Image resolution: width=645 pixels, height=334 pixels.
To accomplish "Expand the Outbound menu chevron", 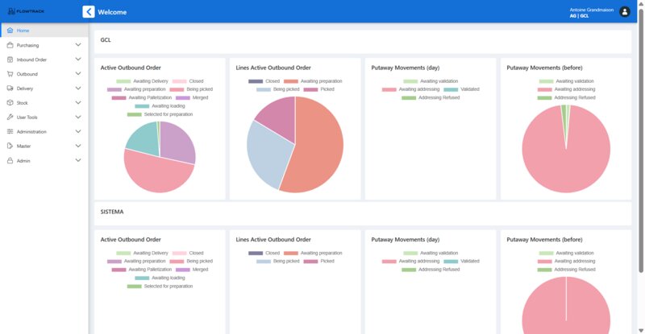I will click(x=78, y=74).
